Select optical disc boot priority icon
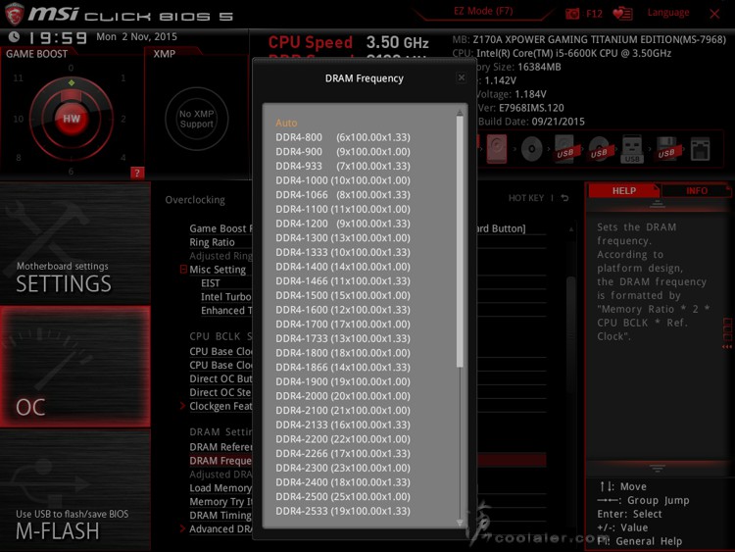This screenshot has width=735, height=552. [531, 149]
